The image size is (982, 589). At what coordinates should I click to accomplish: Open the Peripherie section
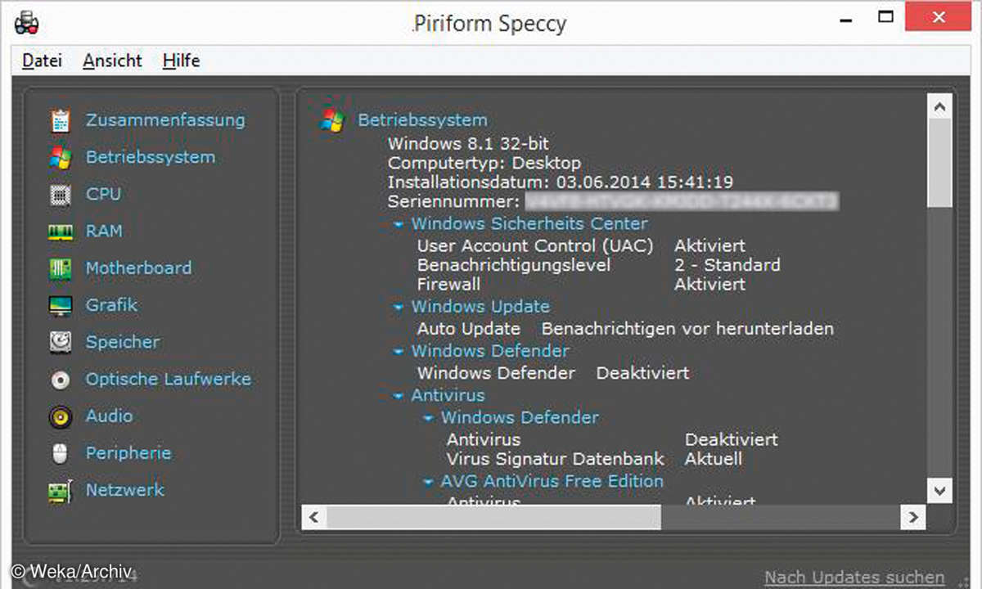(128, 452)
